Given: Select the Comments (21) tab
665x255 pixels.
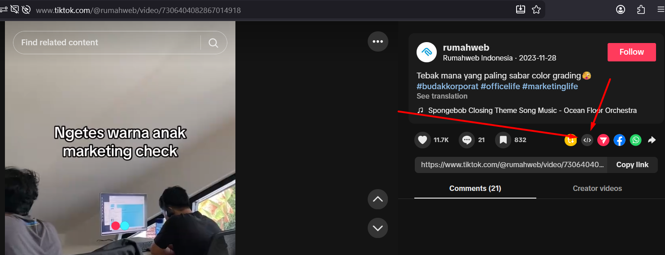Looking at the screenshot, I should pos(475,188).
